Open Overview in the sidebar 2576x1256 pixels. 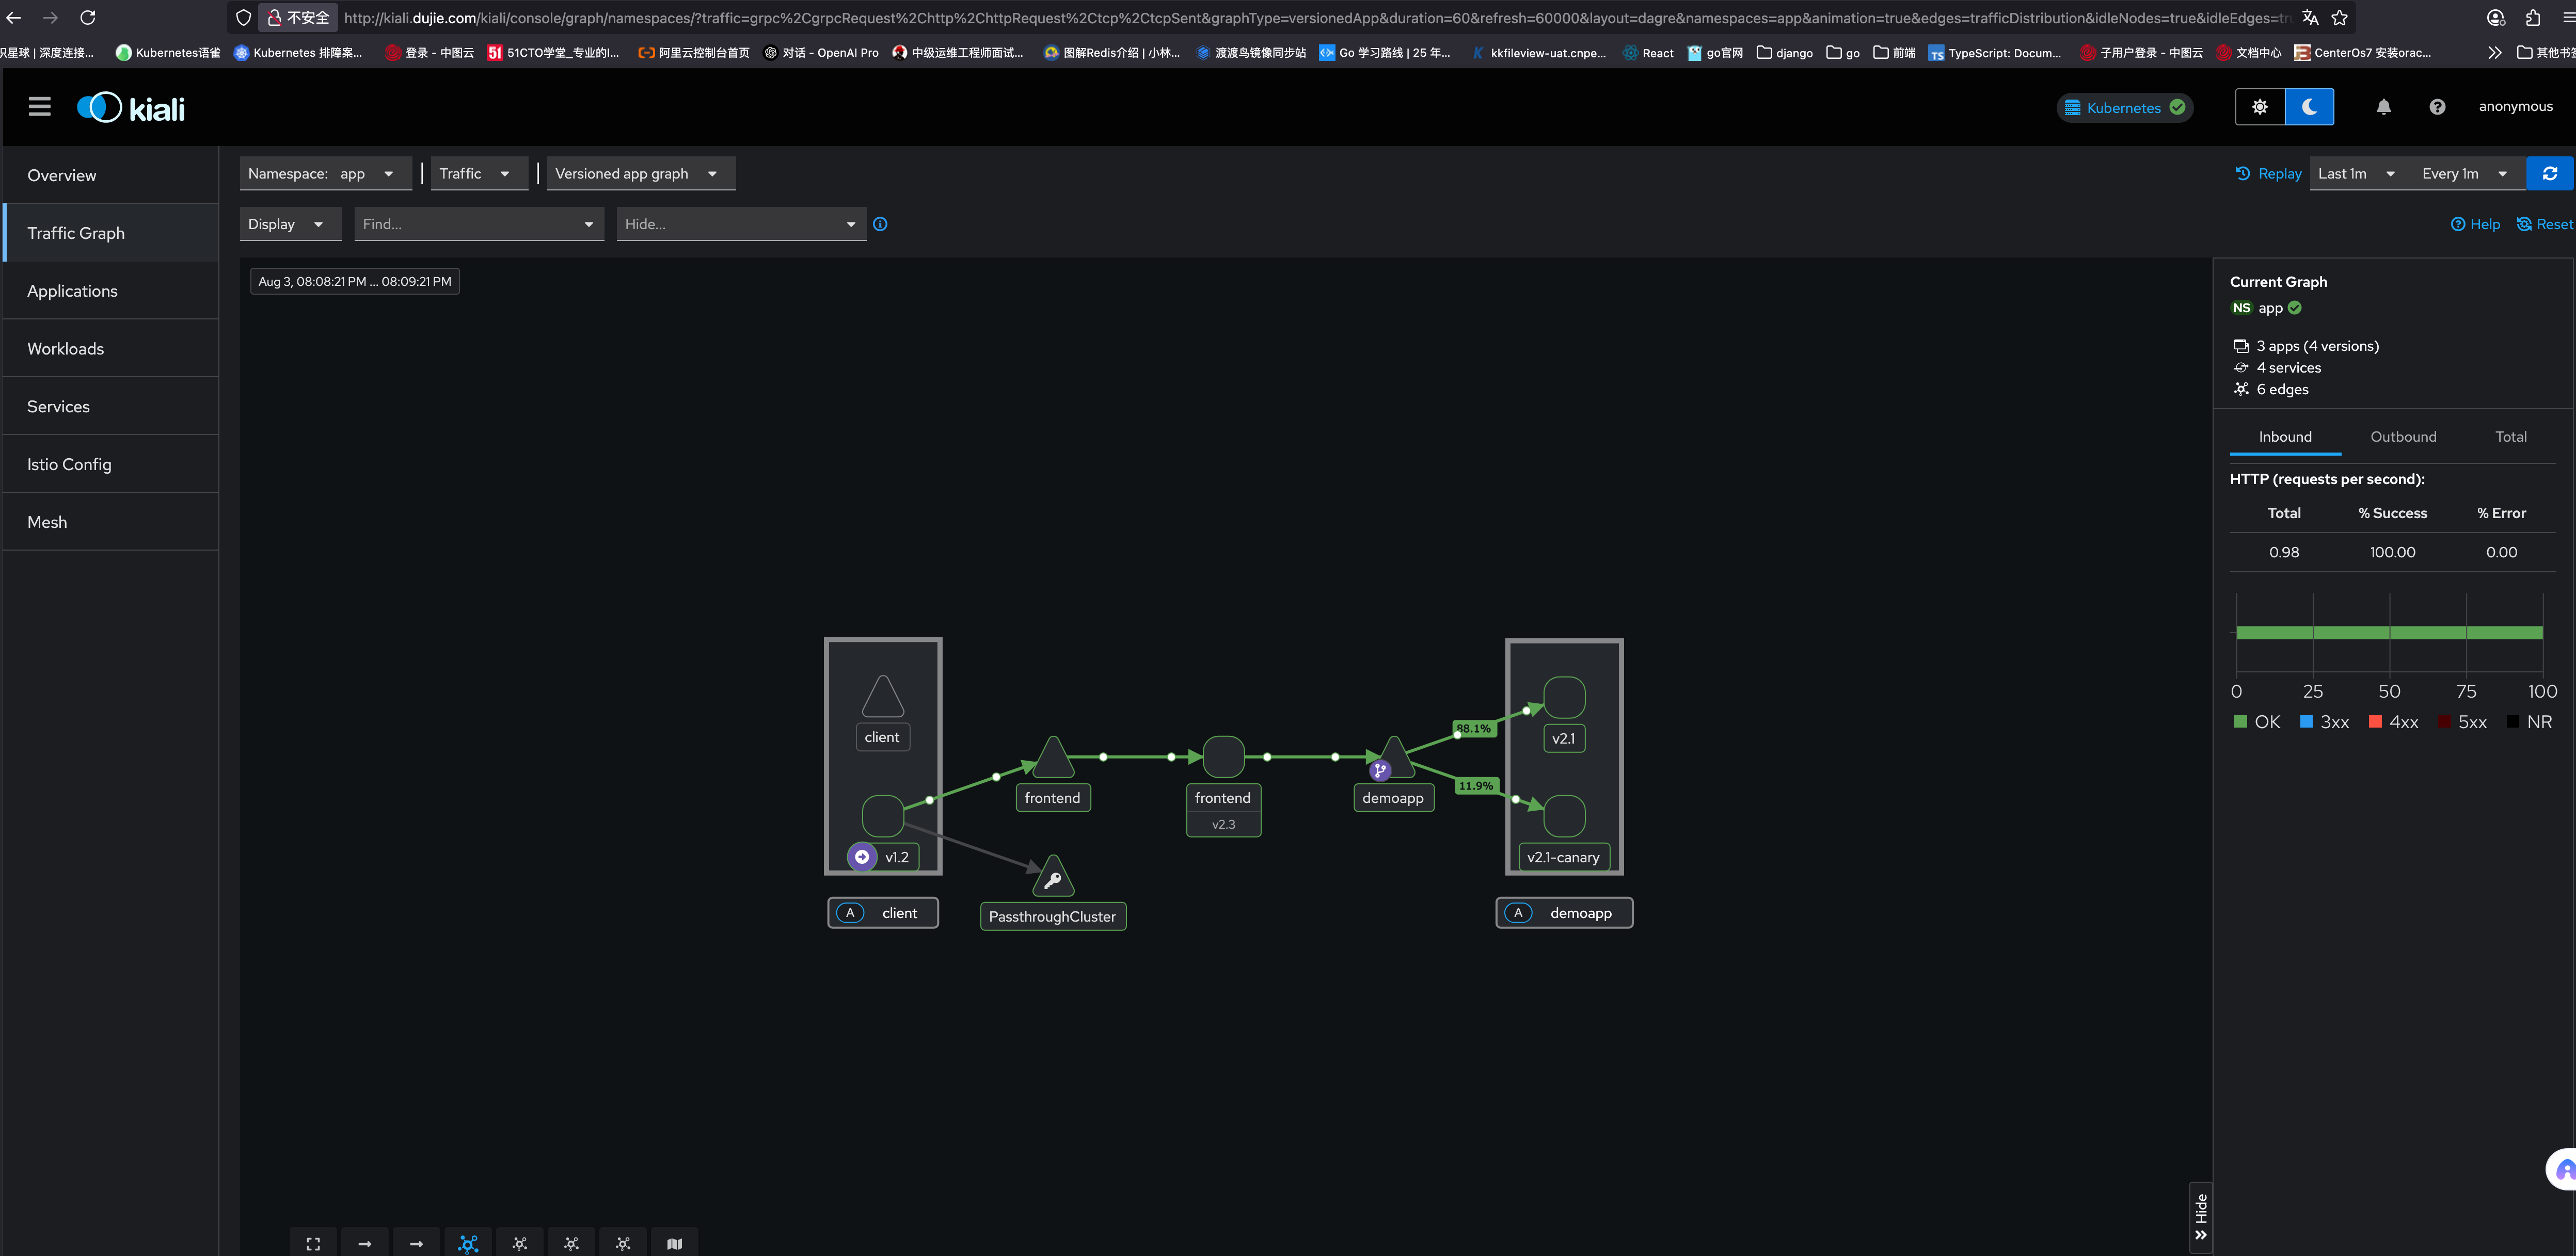tap(111, 175)
